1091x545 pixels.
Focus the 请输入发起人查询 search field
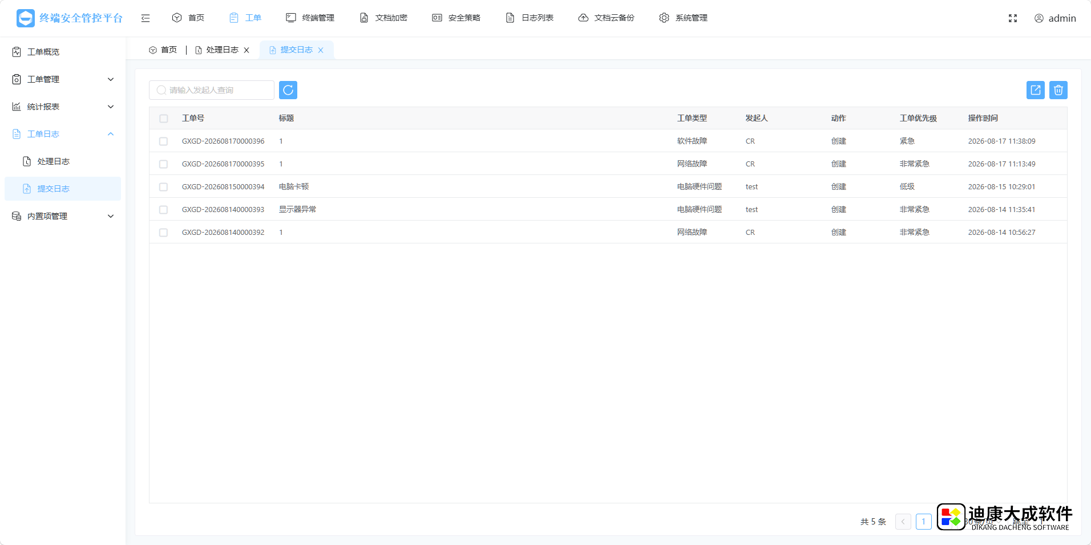[212, 90]
